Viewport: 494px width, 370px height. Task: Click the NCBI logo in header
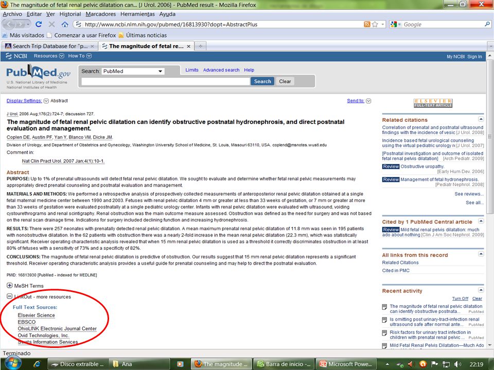coord(16,56)
